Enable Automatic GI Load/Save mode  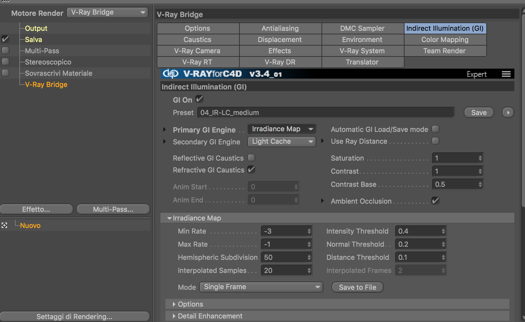[x=435, y=129]
